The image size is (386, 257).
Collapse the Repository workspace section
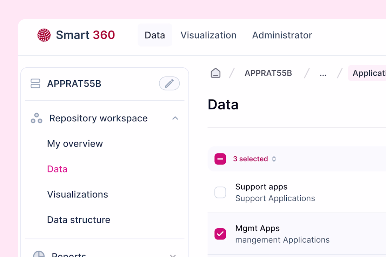(175, 118)
